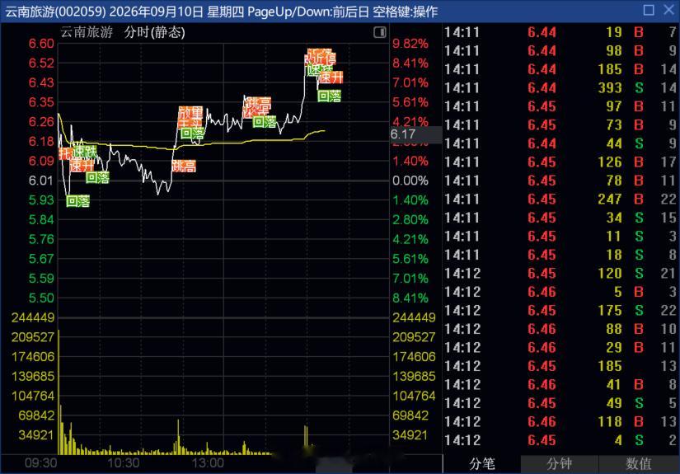Click the left 244449 volume axis label
680x474 pixels.
coord(33,317)
